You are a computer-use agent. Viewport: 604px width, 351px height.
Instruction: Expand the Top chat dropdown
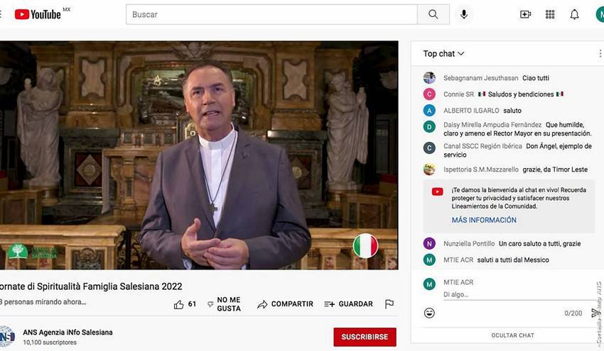pos(443,54)
